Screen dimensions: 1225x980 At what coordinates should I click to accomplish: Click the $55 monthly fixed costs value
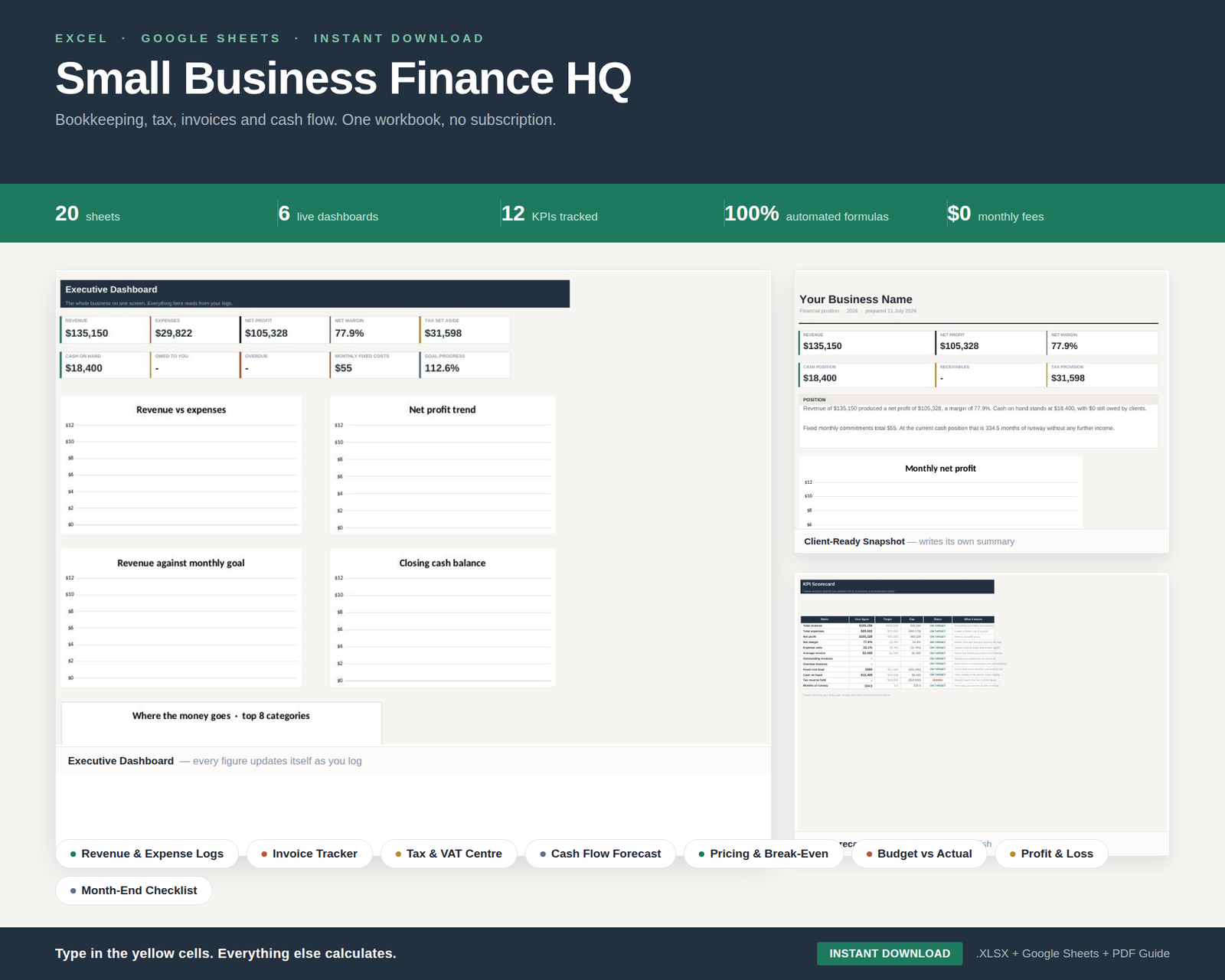(344, 368)
